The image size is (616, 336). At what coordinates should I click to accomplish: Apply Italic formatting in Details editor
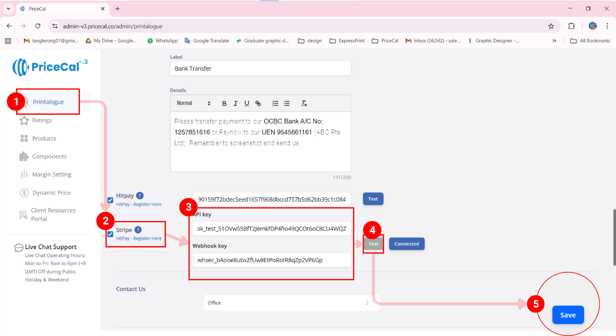point(235,103)
